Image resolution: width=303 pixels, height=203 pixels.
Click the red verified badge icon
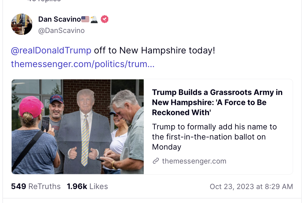[104, 19]
